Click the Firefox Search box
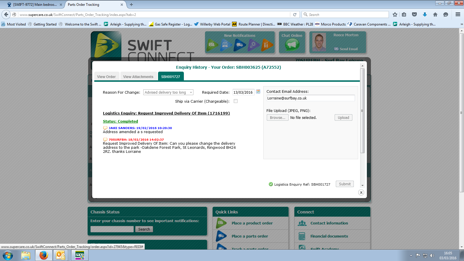The width and height of the screenshot is (464, 261). click(345, 14)
